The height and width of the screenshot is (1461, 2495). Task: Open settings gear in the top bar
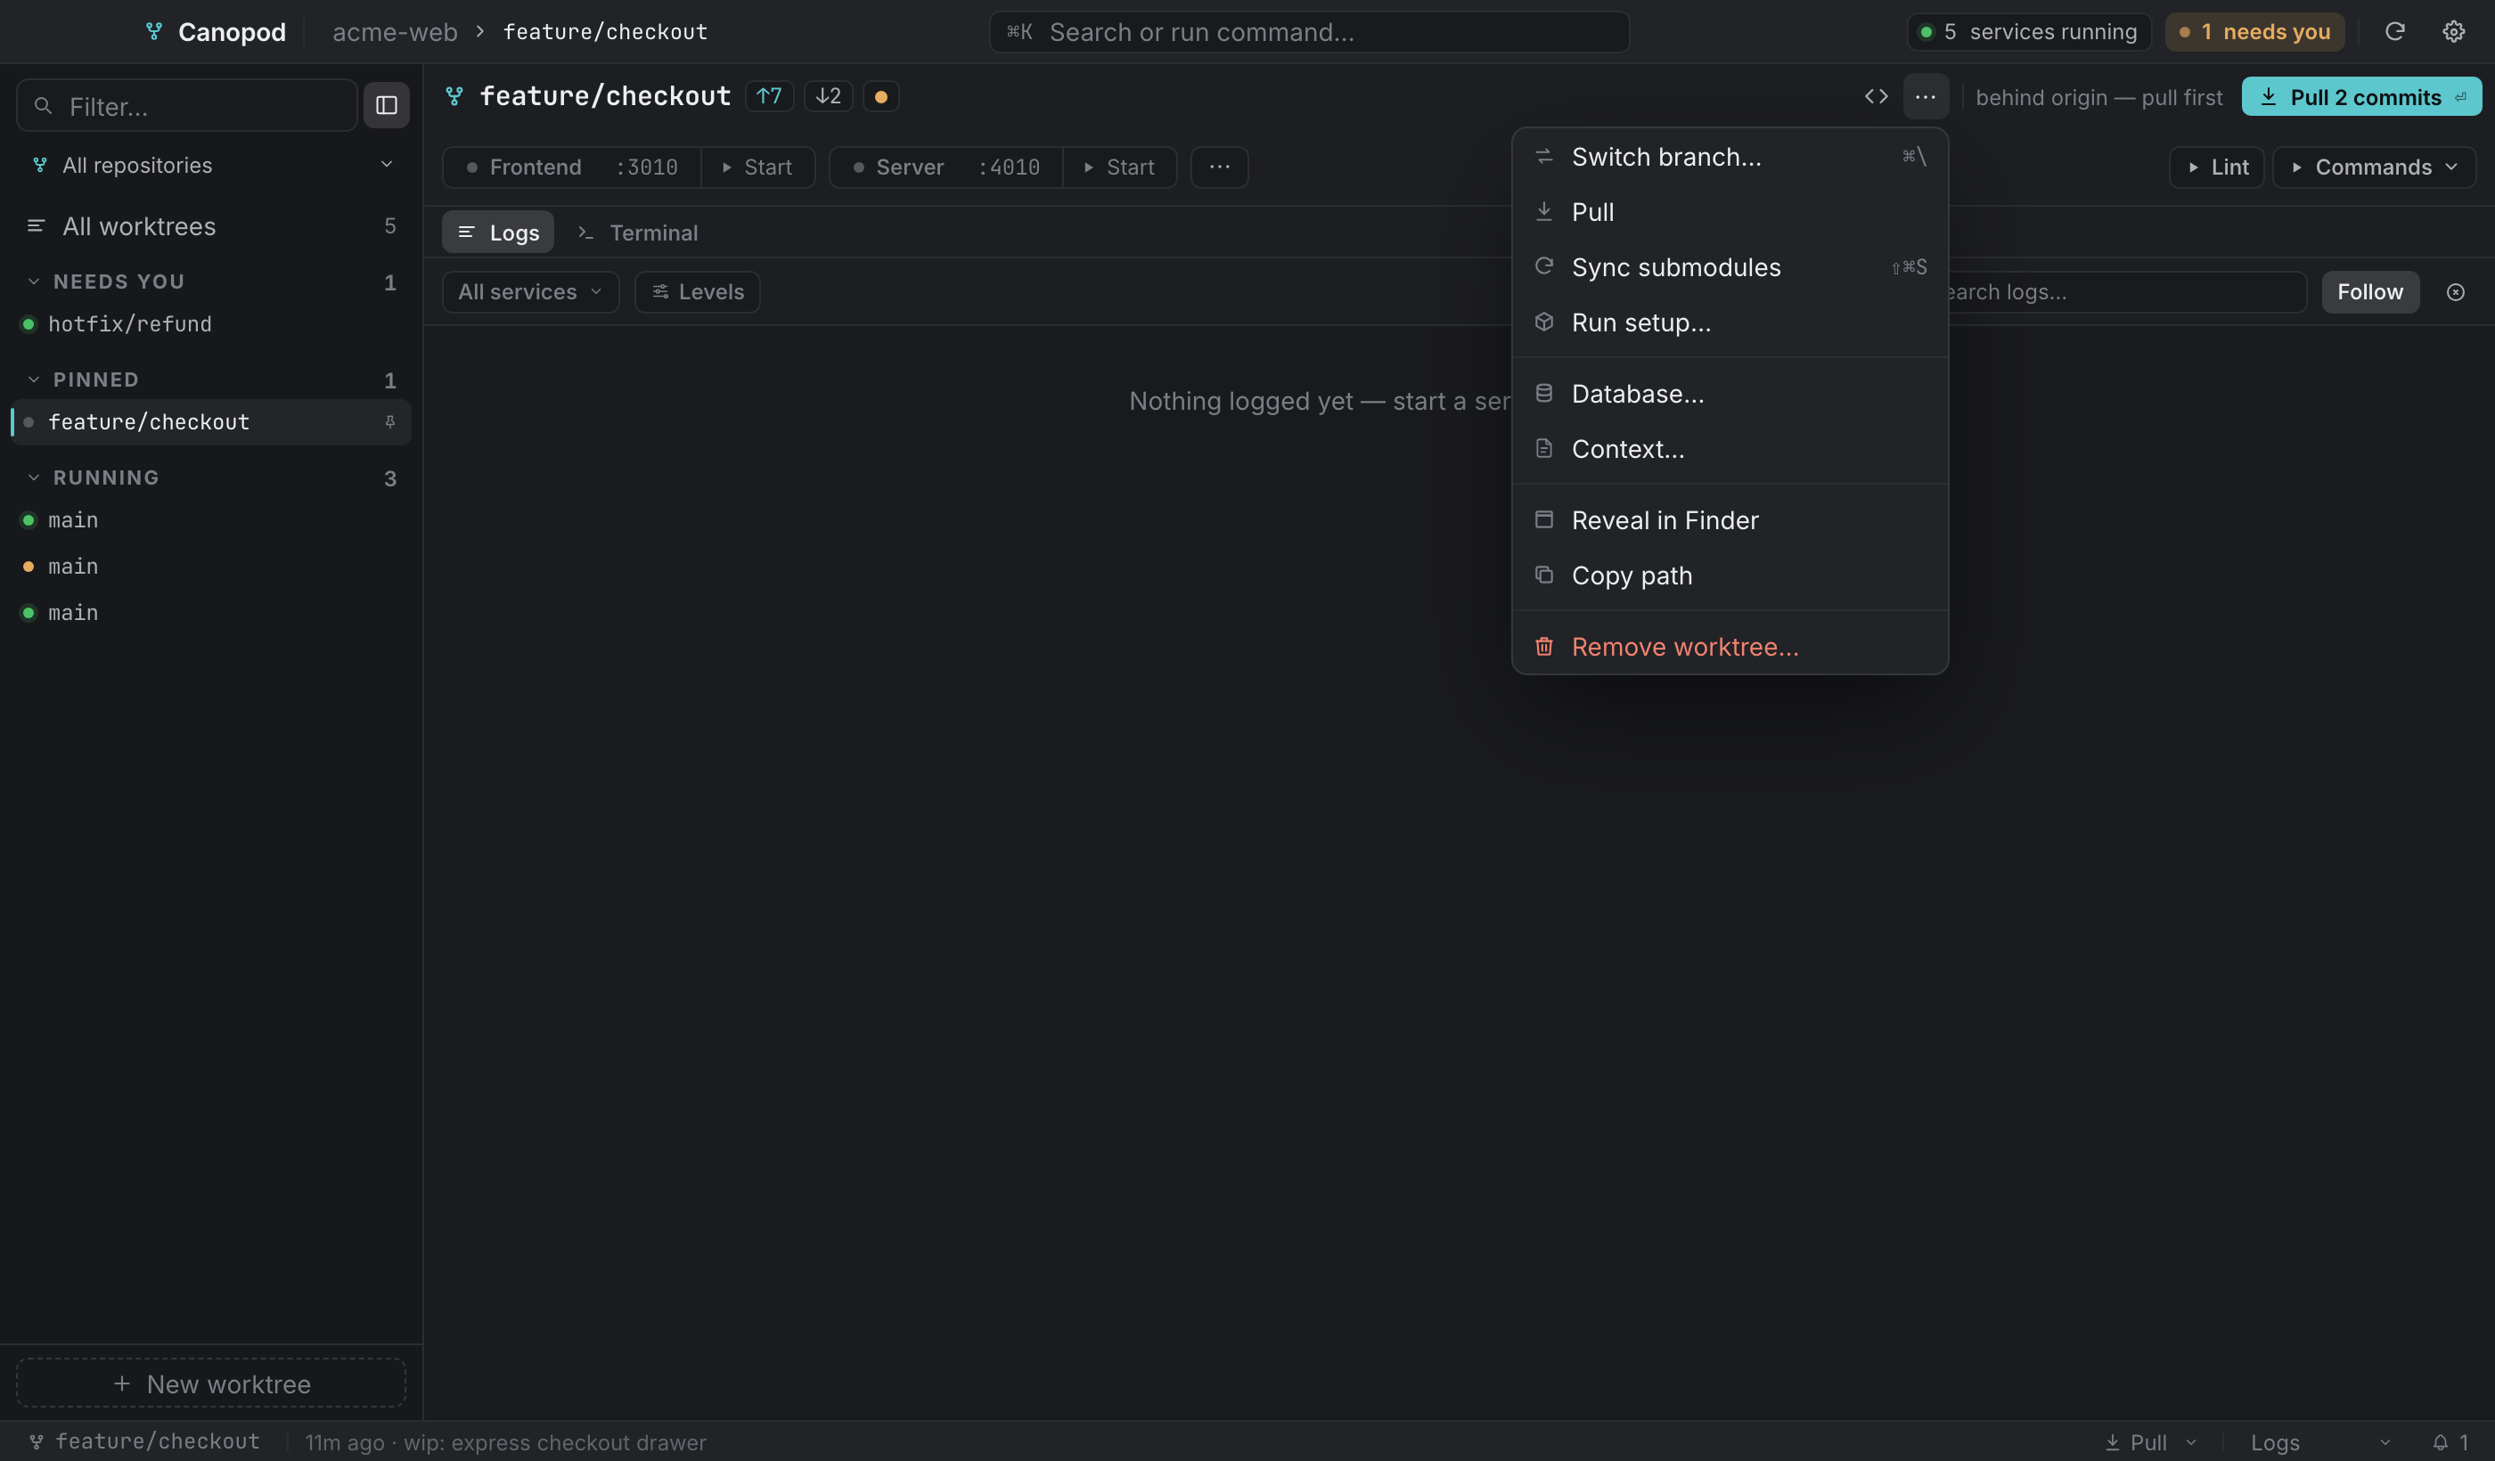[2453, 32]
